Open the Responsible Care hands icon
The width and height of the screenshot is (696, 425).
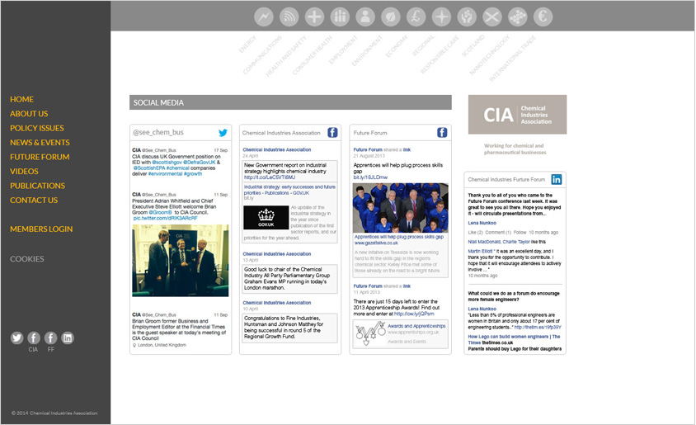[x=467, y=17]
